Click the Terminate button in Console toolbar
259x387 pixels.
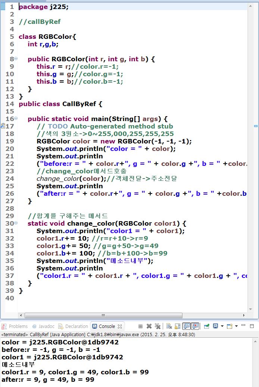pyautogui.click(x=141, y=326)
